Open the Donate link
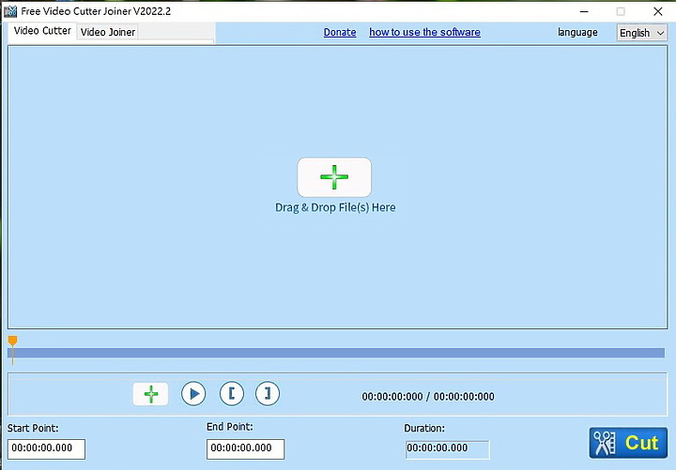Image resolution: width=676 pixels, height=470 pixels. tap(340, 32)
